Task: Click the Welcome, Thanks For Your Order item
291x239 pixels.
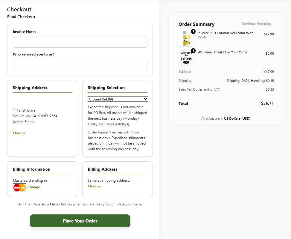Action: point(223,52)
